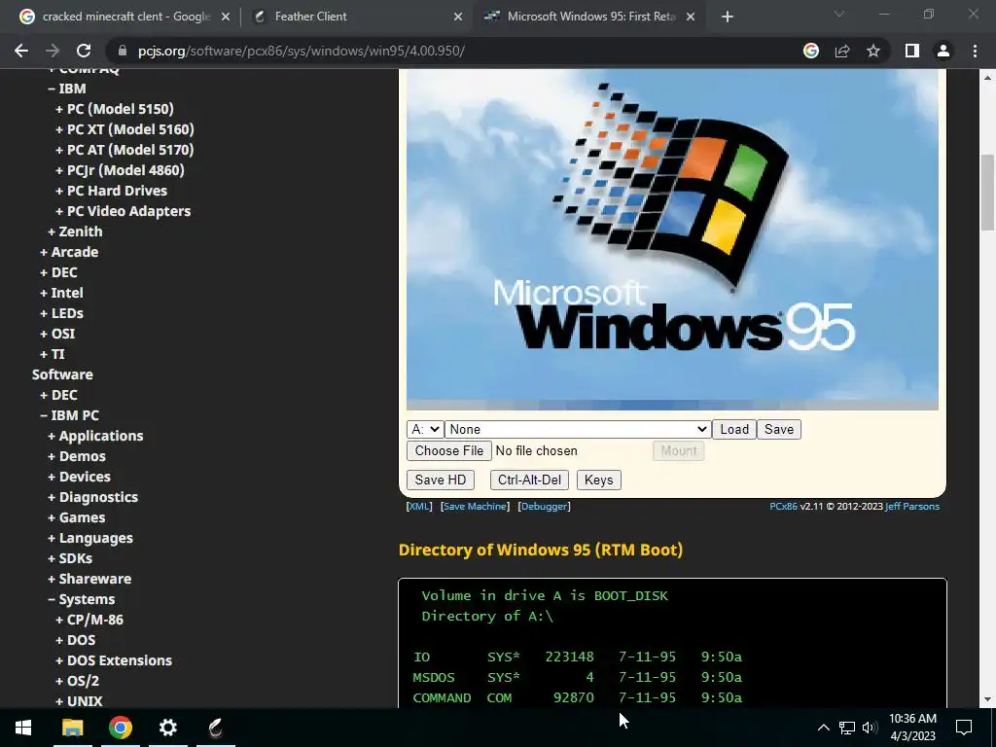996x747 pixels.
Task: Share this page icon
Action: click(842, 51)
